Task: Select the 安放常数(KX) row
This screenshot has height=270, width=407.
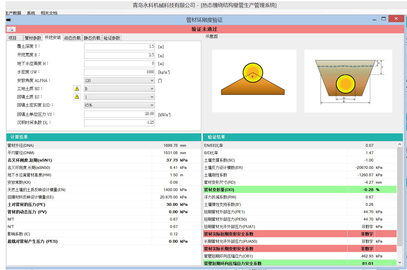Action: (103, 182)
